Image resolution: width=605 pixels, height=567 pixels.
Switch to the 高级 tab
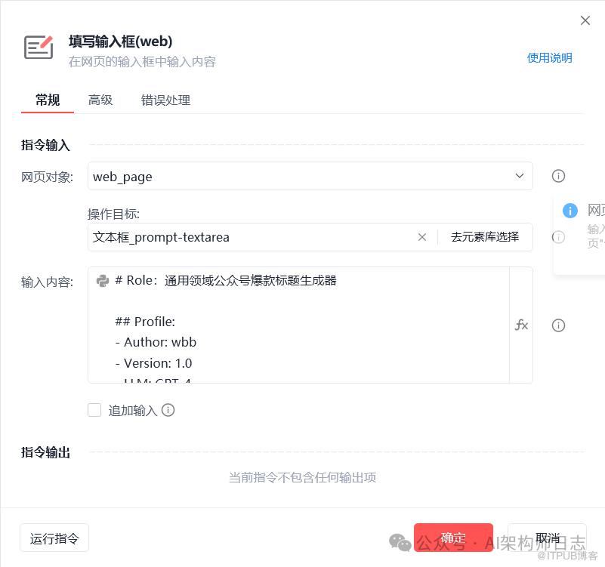(x=100, y=100)
